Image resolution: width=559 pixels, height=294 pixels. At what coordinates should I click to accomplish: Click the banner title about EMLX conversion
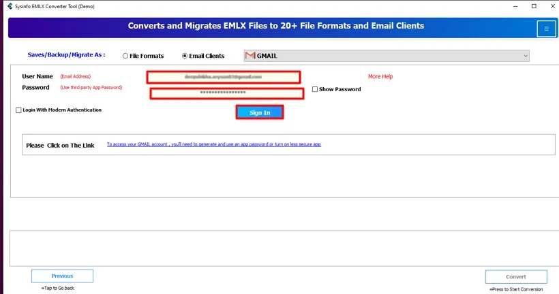pyautogui.click(x=276, y=26)
